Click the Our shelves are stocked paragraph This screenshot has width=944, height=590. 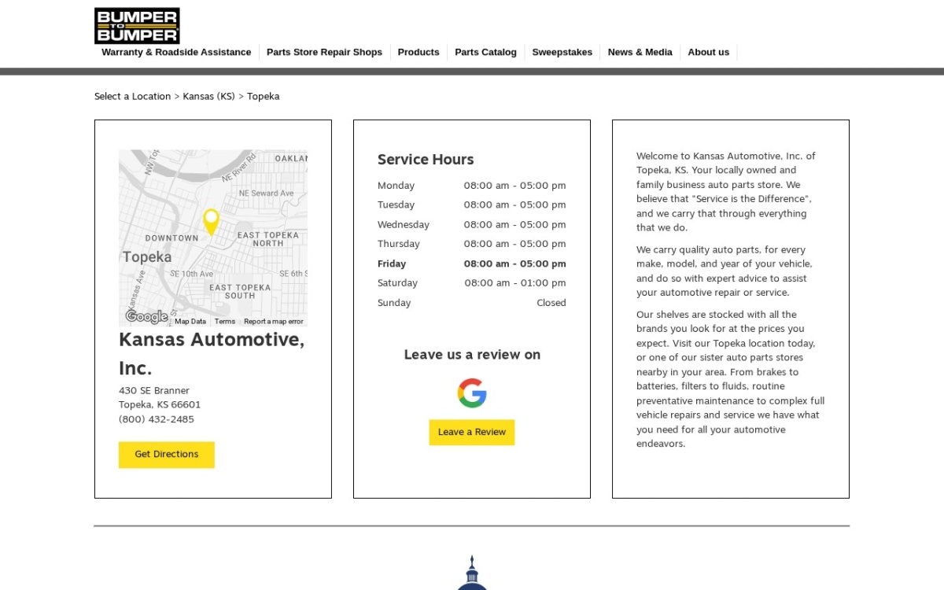point(731,379)
